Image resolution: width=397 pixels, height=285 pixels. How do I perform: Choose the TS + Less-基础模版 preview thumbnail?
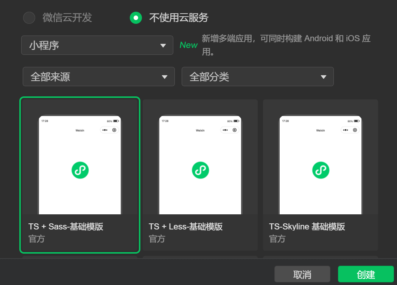pos(200,165)
